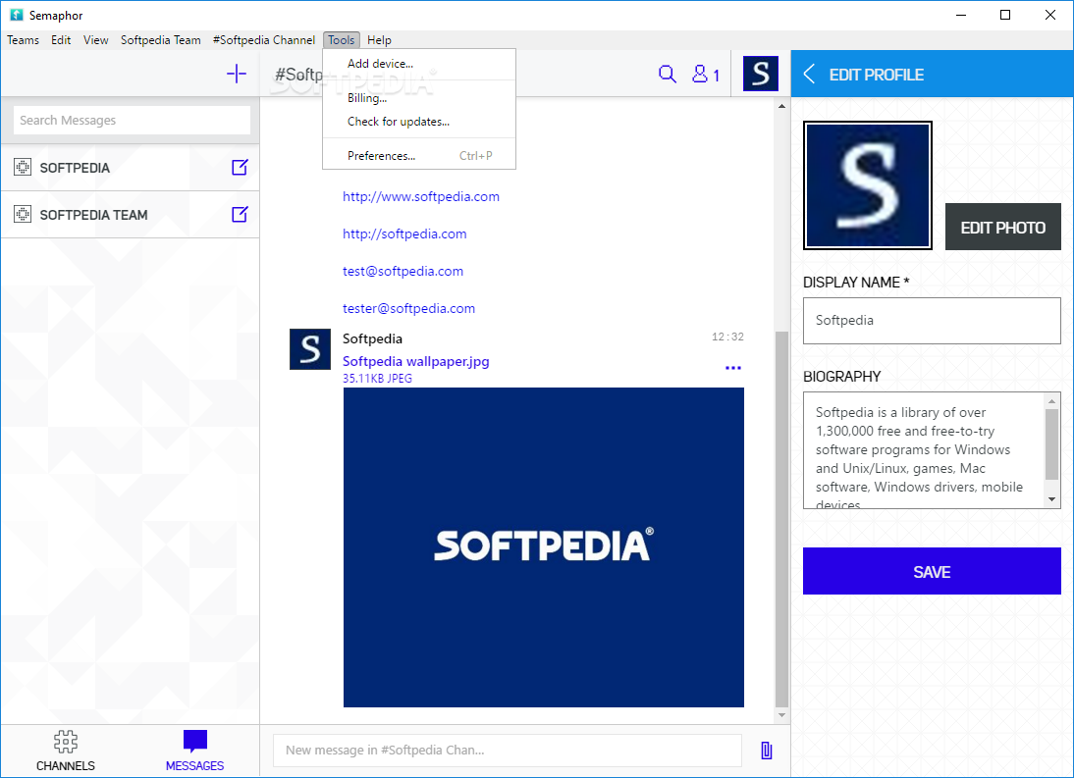Click the Softpedia sender name in message
This screenshot has width=1074, height=778.
click(373, 338)
